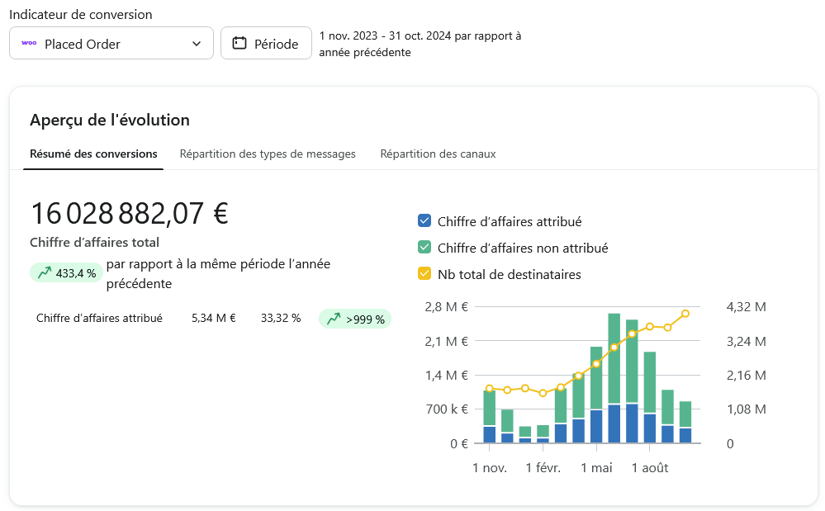825x511 pixels.
Task: Click the blue checkmark swatch for Chiffre d'affaires attribué
Action: click(x=424, y=220)
